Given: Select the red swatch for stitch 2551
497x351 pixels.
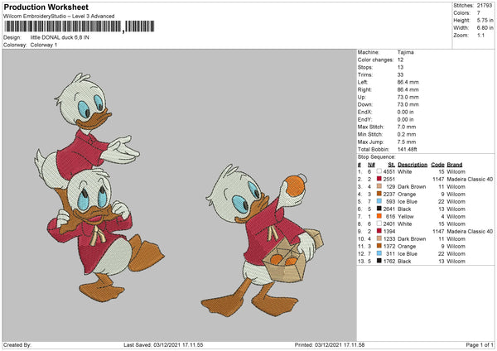Looking at the screenshot, I should [378, 178].
